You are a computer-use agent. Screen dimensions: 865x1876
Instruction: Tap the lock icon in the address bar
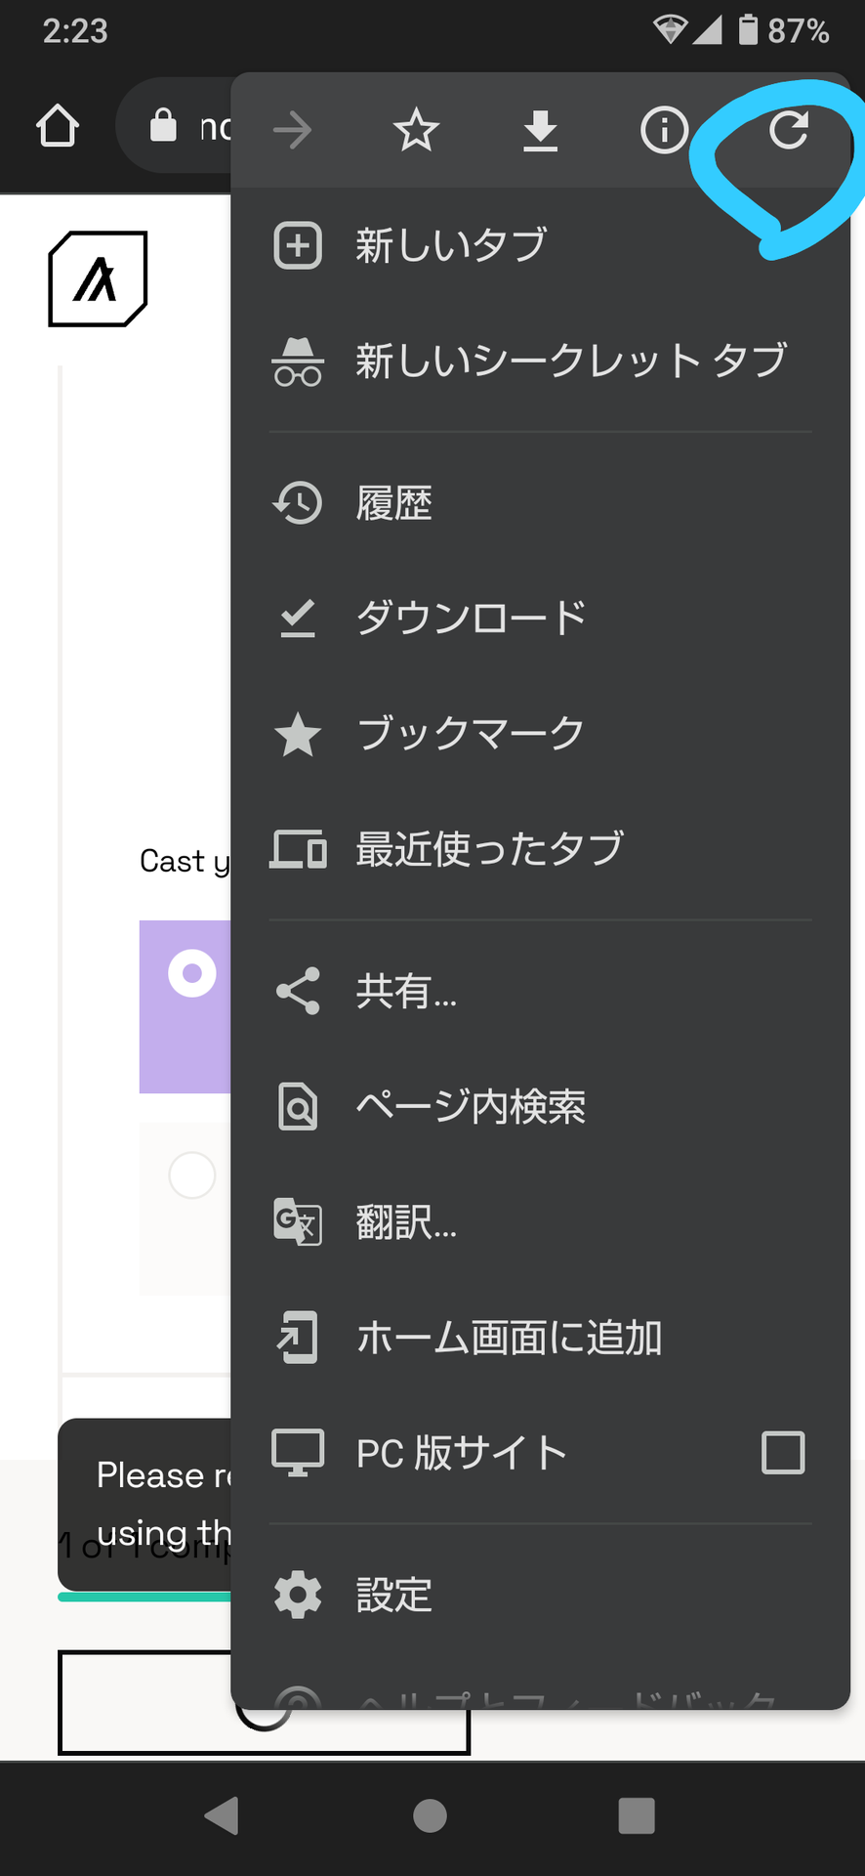click(163, 125)
